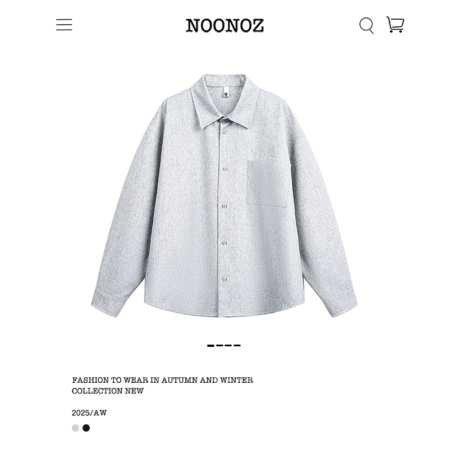The image size is (449, 449).
Task: Click the chest pocket on the shirt image
Action: pos(268,182)
